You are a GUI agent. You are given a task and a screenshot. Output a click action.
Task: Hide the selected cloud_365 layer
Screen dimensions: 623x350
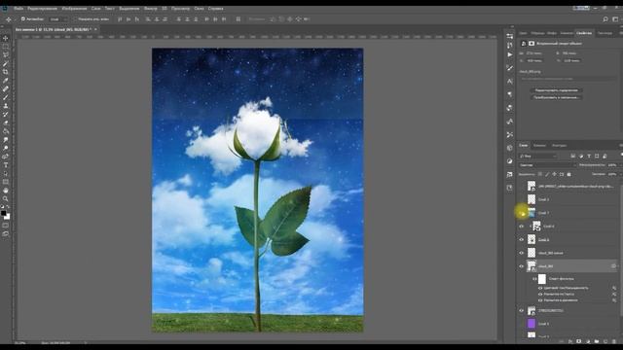(522, 266)
